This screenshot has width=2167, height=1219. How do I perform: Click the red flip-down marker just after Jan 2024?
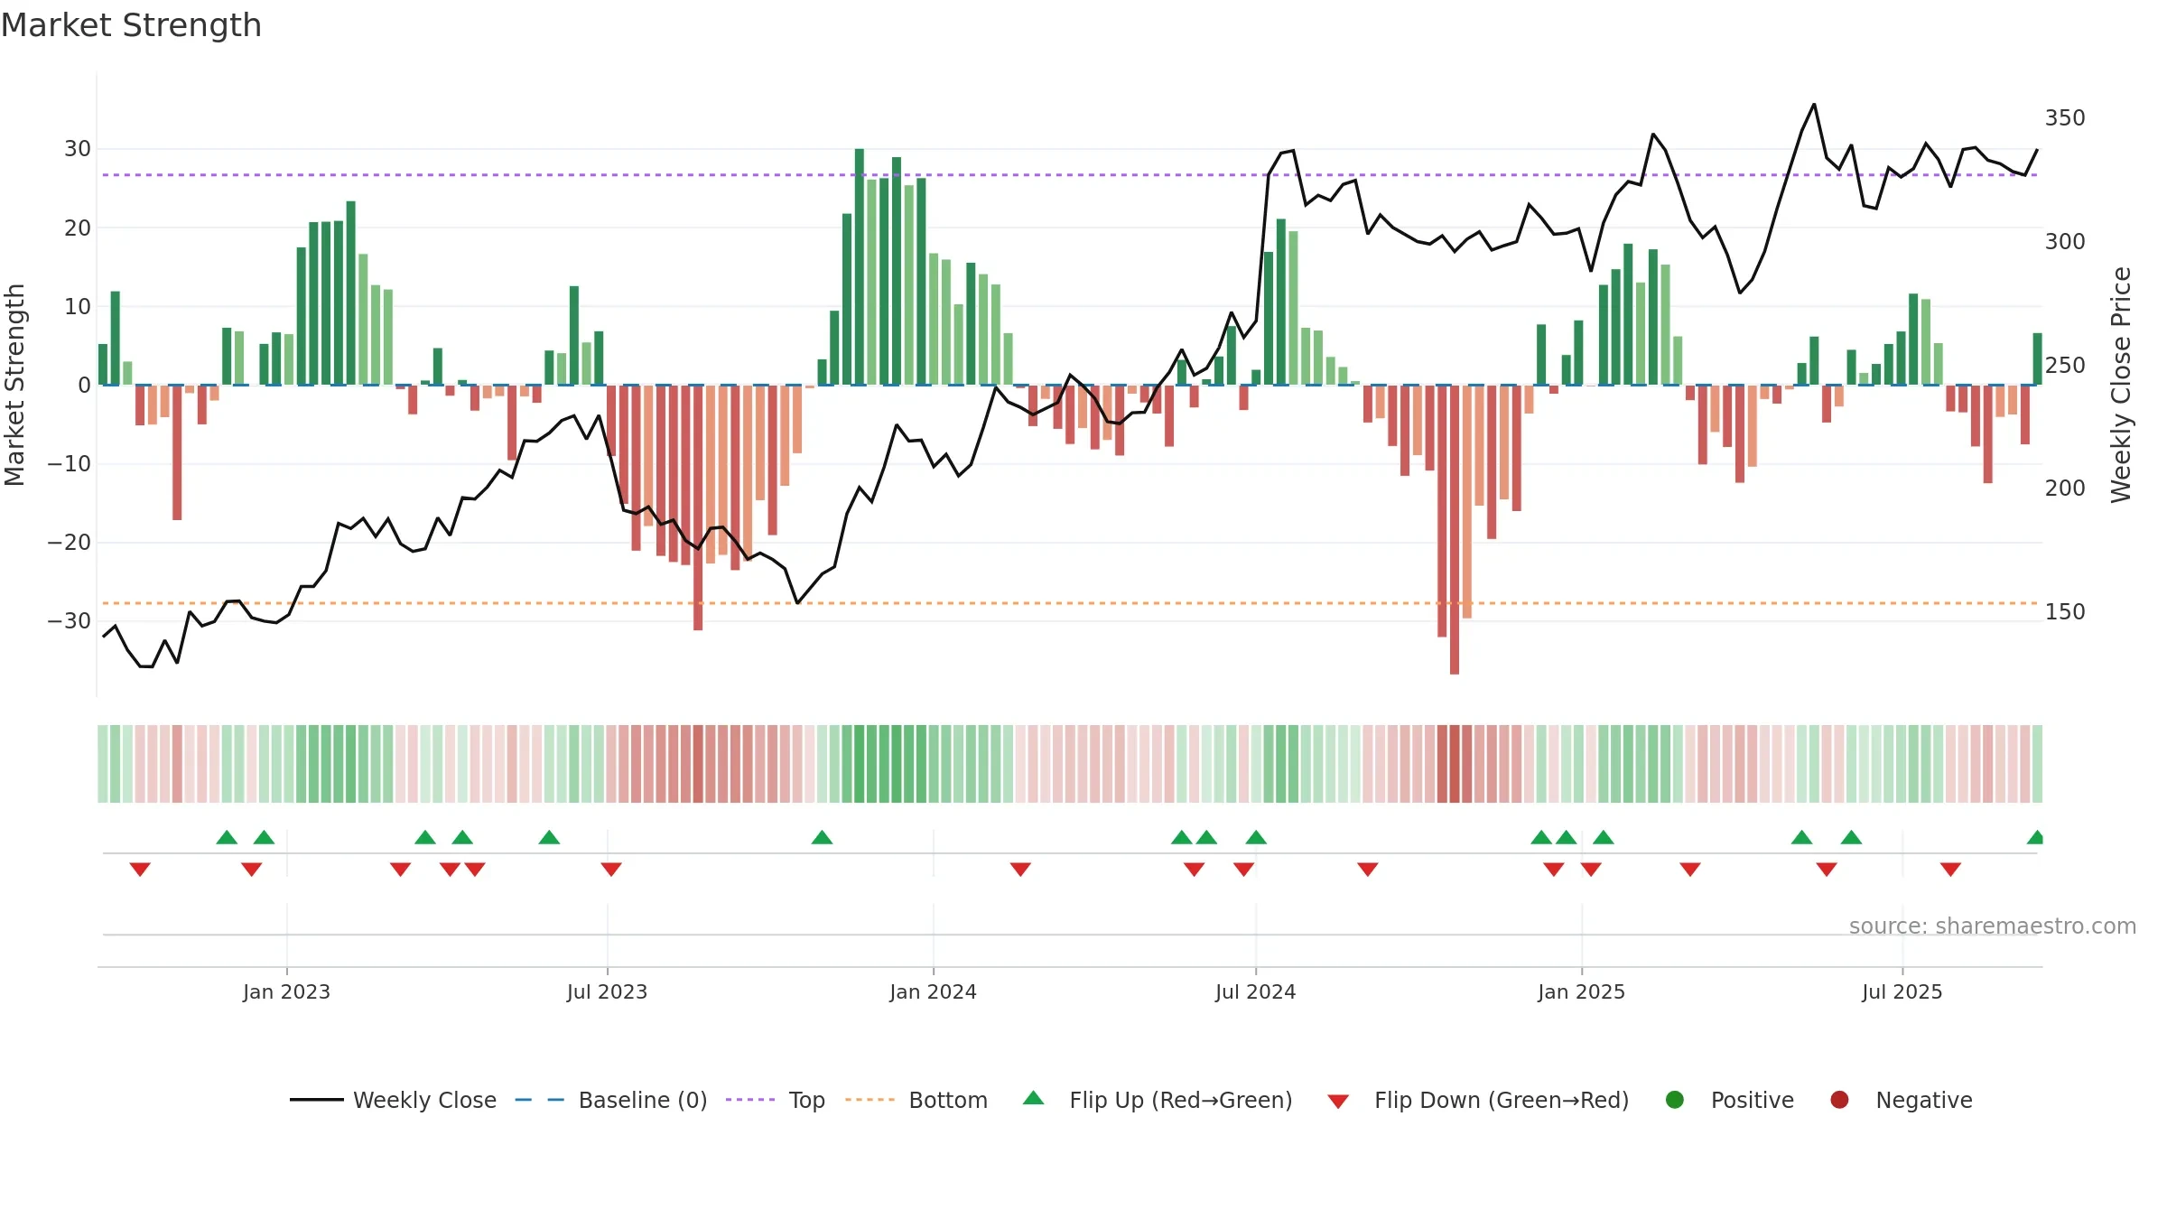1020,869
